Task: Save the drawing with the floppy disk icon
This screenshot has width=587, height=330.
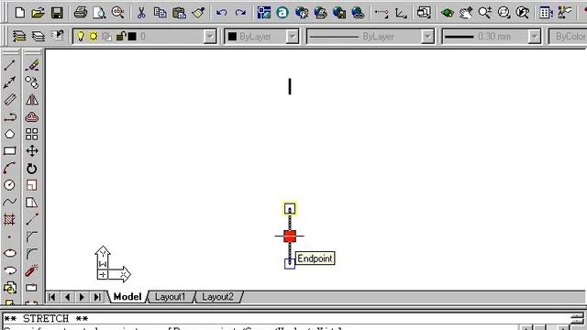Action: (57, 13)
